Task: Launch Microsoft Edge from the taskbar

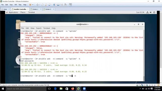Action: point(55,89)
